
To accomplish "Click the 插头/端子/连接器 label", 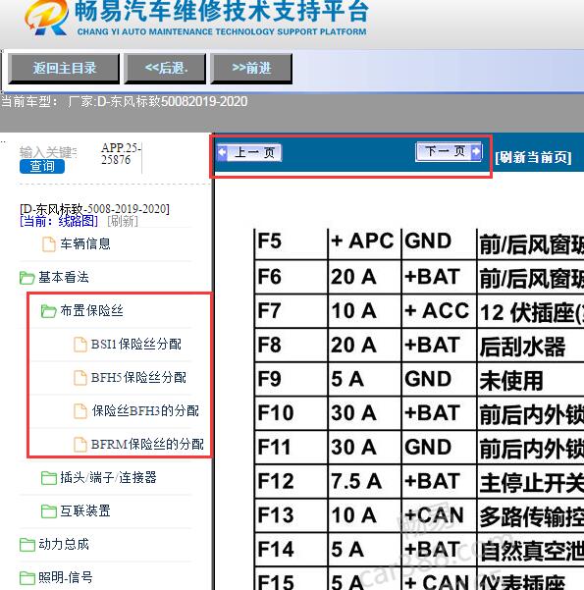I will [x=108, y=477].
